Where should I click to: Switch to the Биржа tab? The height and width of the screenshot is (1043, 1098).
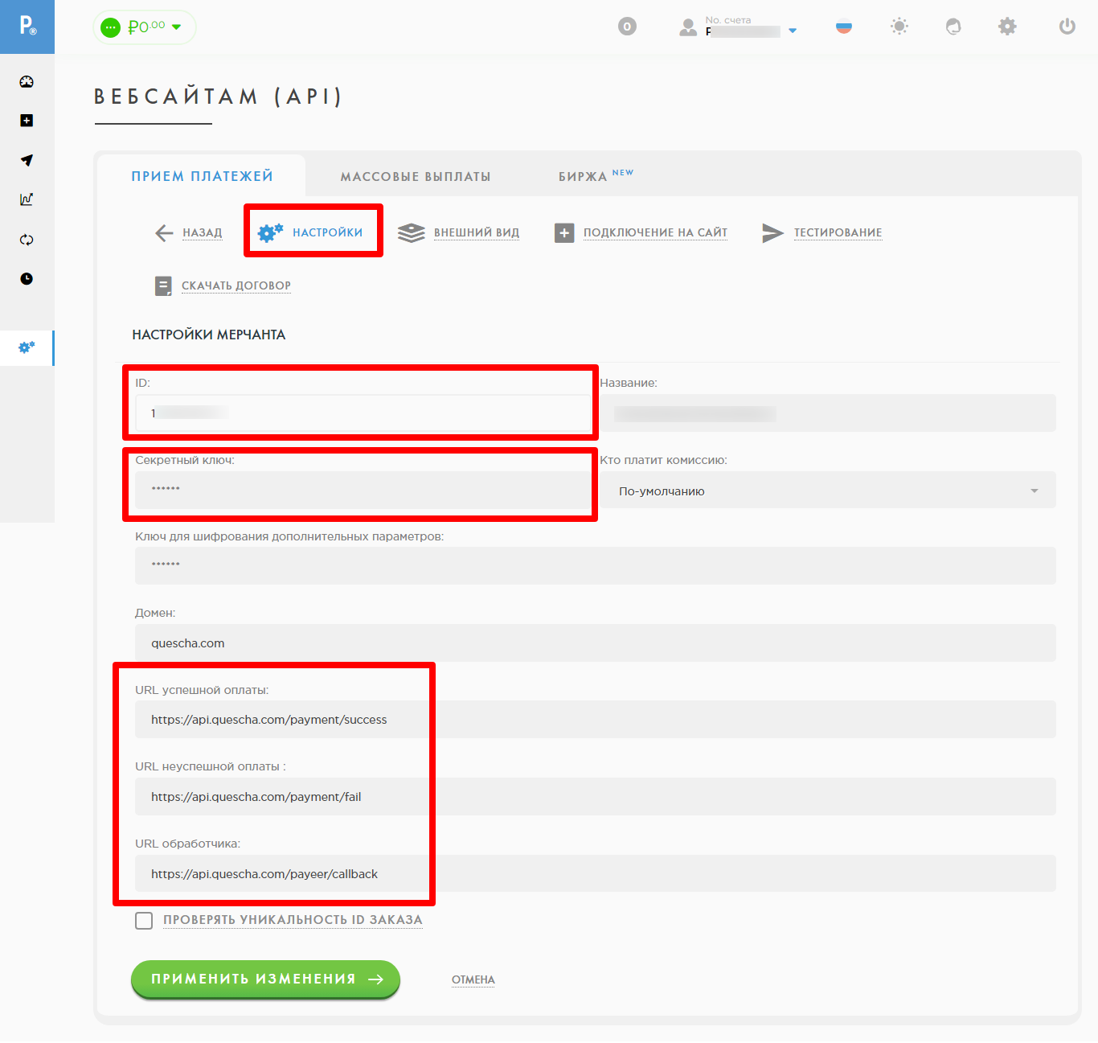pyautogui.click(x=595, y=176)
